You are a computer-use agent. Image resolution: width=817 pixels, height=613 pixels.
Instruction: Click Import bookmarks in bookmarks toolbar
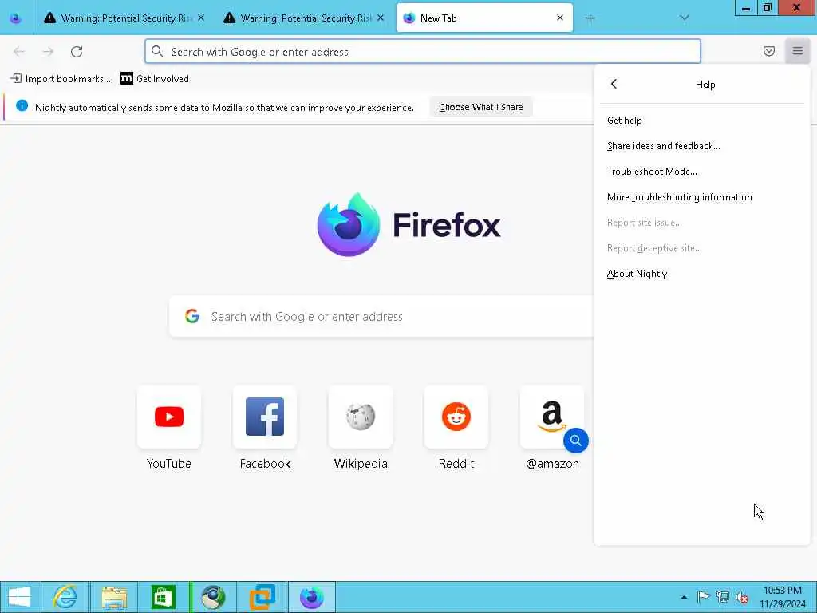(x=61, y=79)
